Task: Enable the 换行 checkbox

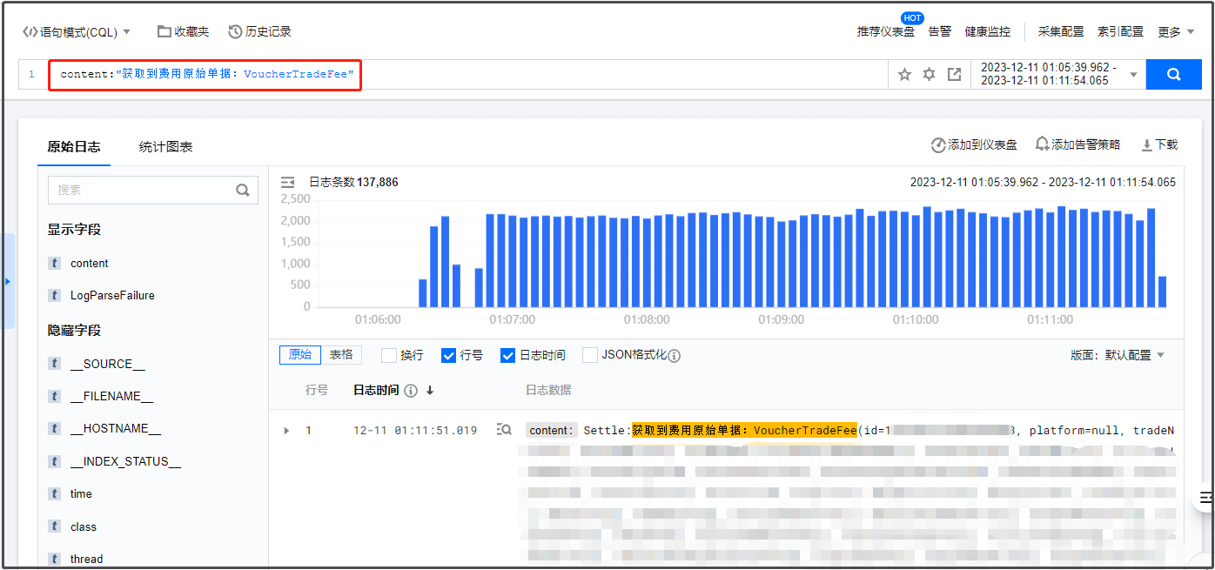Action: pos(389,355)
